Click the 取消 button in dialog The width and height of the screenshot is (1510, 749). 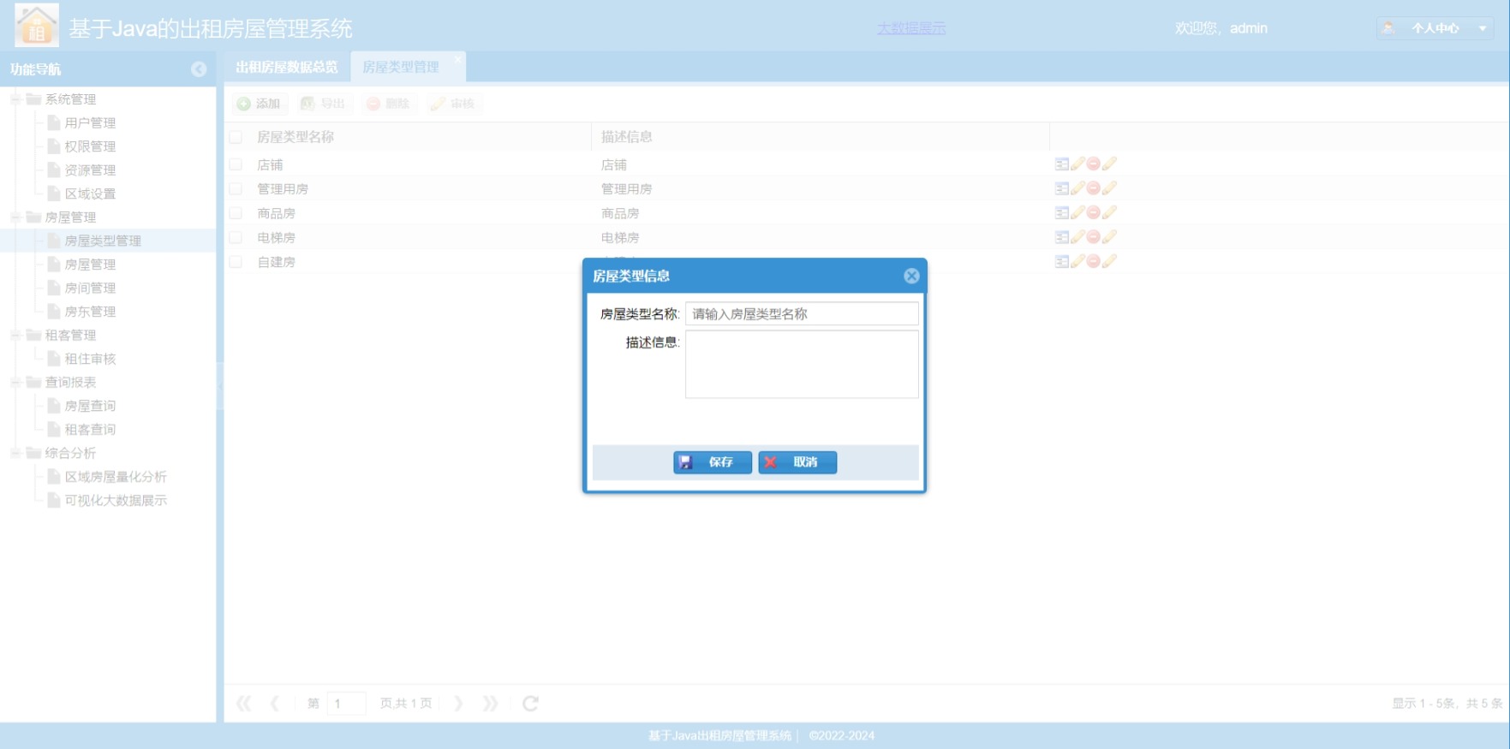pos(797,462)
